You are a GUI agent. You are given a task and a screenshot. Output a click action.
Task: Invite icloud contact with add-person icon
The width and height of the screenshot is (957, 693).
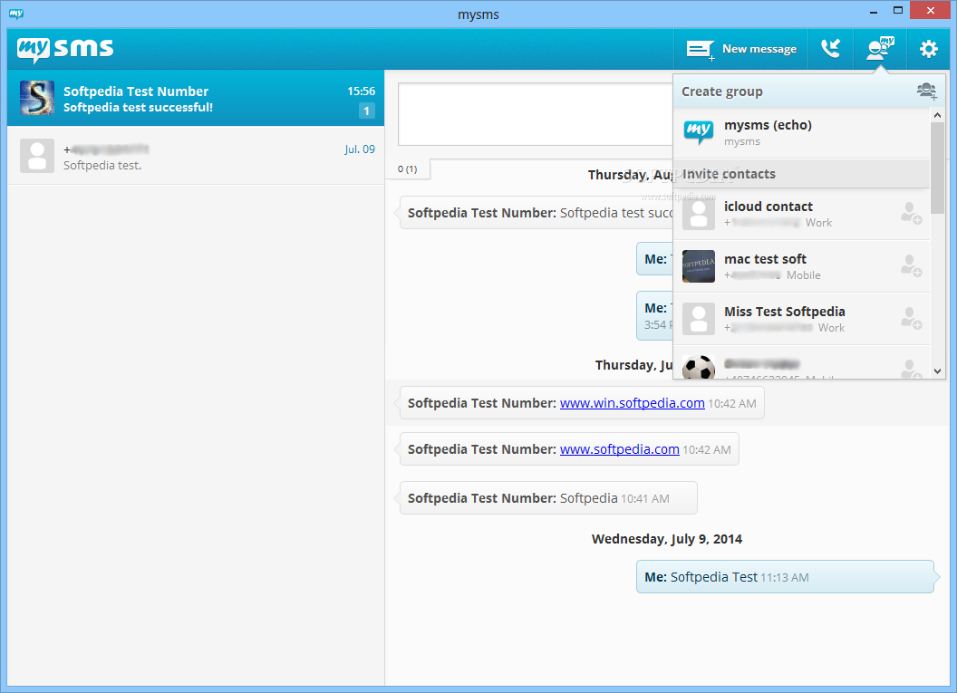911,214
